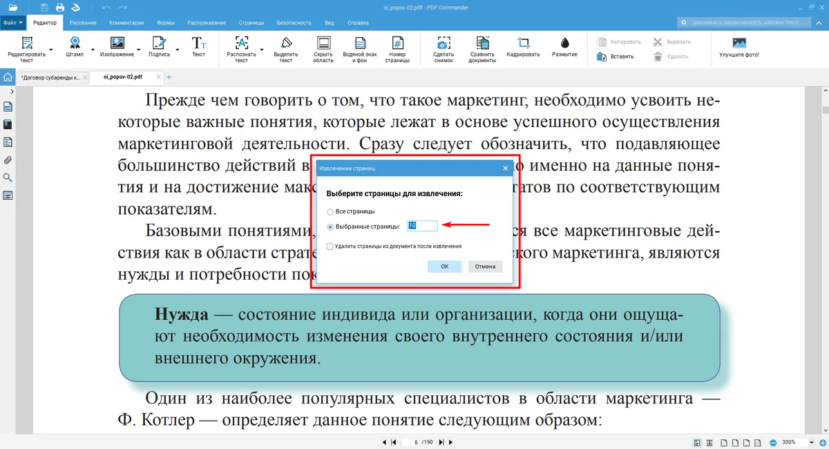Open the Подпись dropdown arrow
Viewport: 829px width, 449px height.
(176, 49)
